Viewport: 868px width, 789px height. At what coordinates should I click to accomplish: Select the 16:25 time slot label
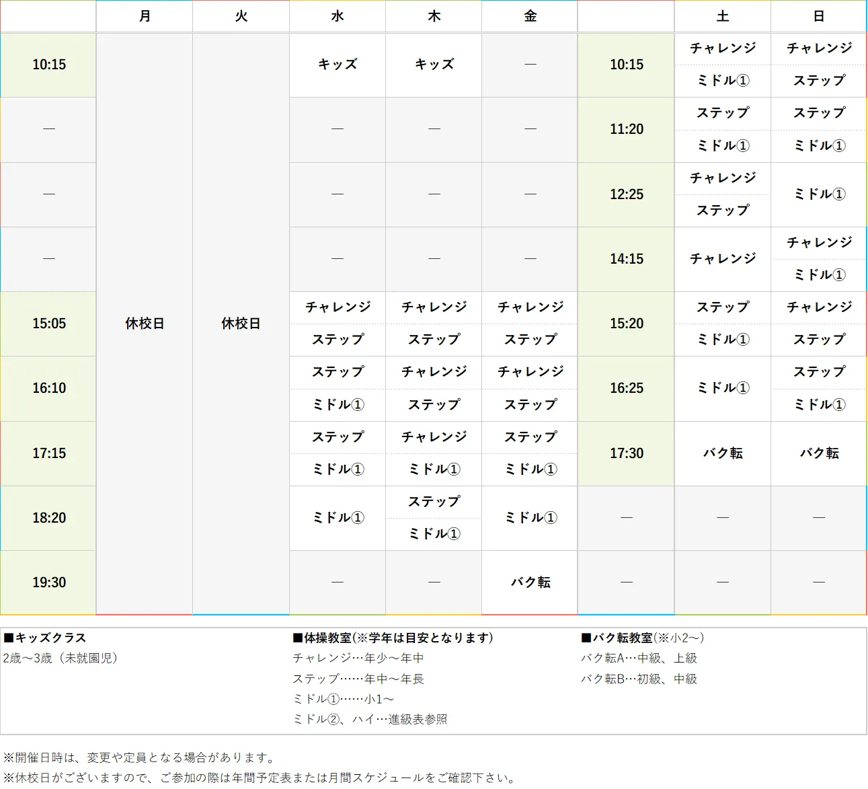[x=625, y=388]
